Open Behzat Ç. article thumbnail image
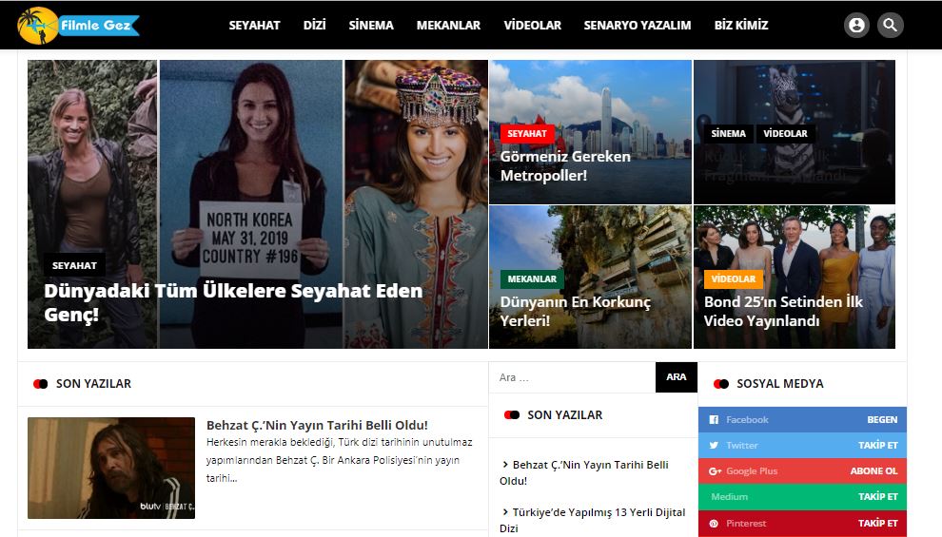942x537 pixels. [x=111, y=468]
